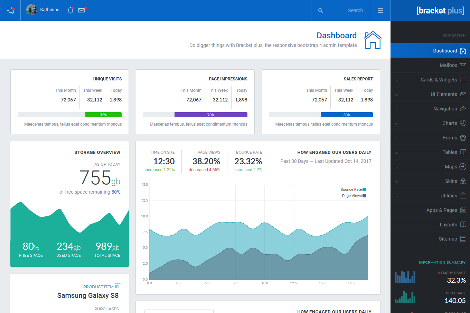Open the Katherine user name menu
This screenshot has width=470, height=313.
click(x=50, y=10)
